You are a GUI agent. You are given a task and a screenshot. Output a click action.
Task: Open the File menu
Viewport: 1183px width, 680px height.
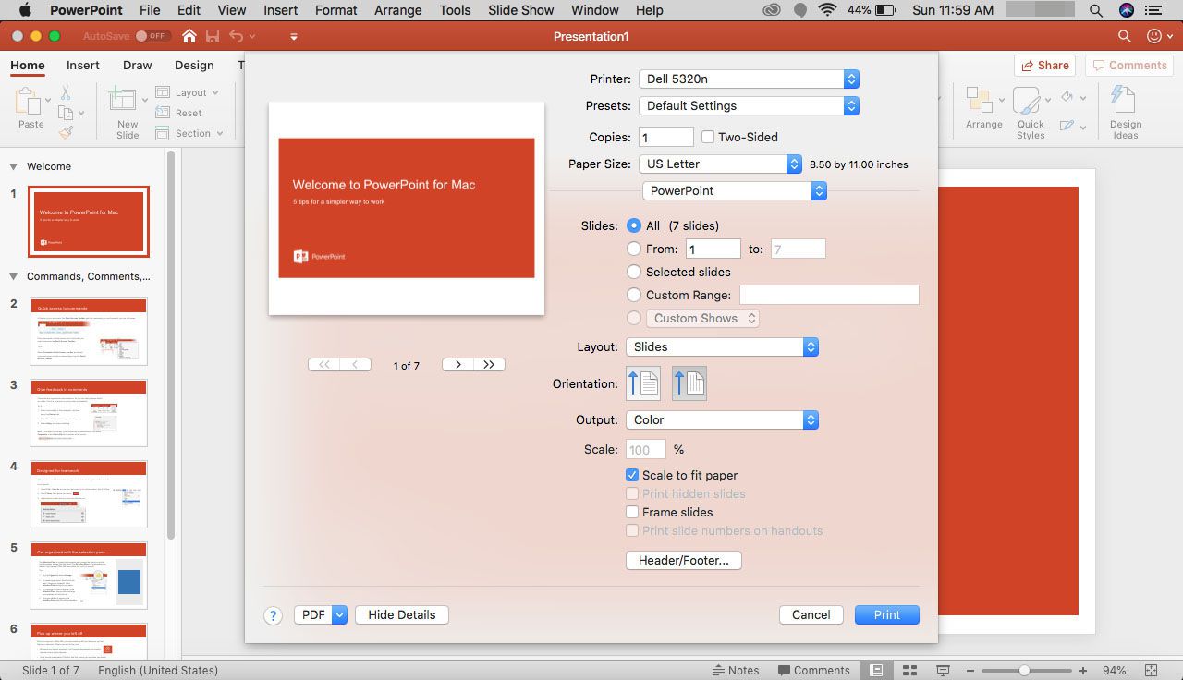coord(149,10)
